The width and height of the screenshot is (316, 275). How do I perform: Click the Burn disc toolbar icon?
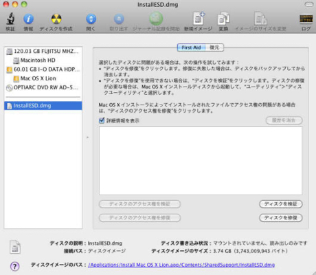(x=56, y=19)
